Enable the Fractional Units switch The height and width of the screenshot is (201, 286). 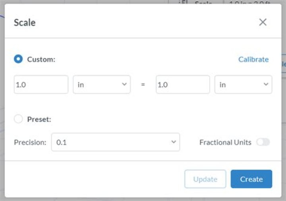click(x=263, y=142)
